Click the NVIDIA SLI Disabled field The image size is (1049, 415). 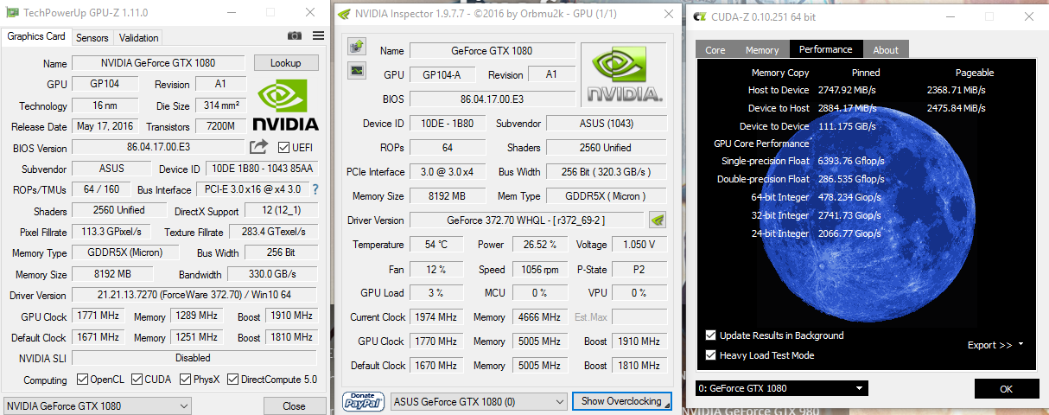coord(193,358)
